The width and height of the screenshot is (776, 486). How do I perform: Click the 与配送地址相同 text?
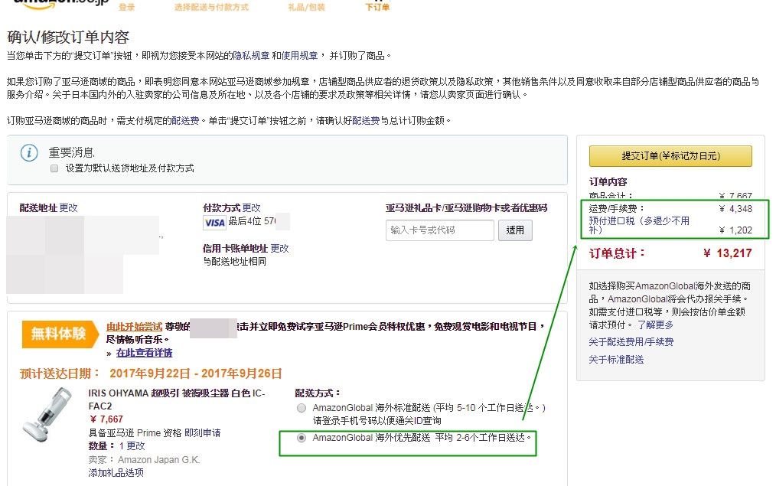pos(235,261)
